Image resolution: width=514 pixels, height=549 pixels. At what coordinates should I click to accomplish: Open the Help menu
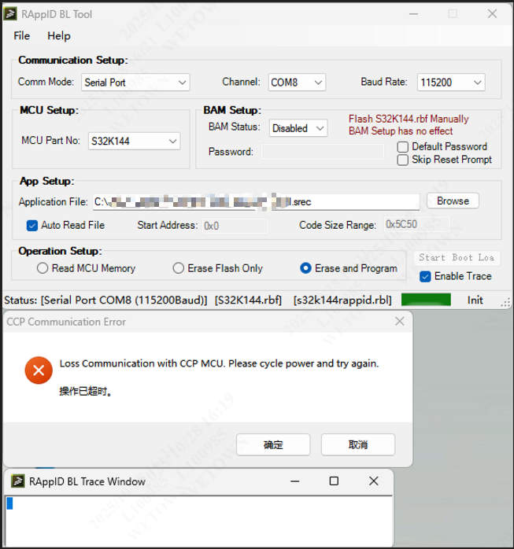coord(59,35)
